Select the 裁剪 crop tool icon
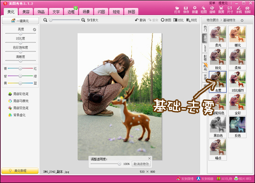Viewport: 255px width, 183px height. pyautogui.click(x=221, y=10)
